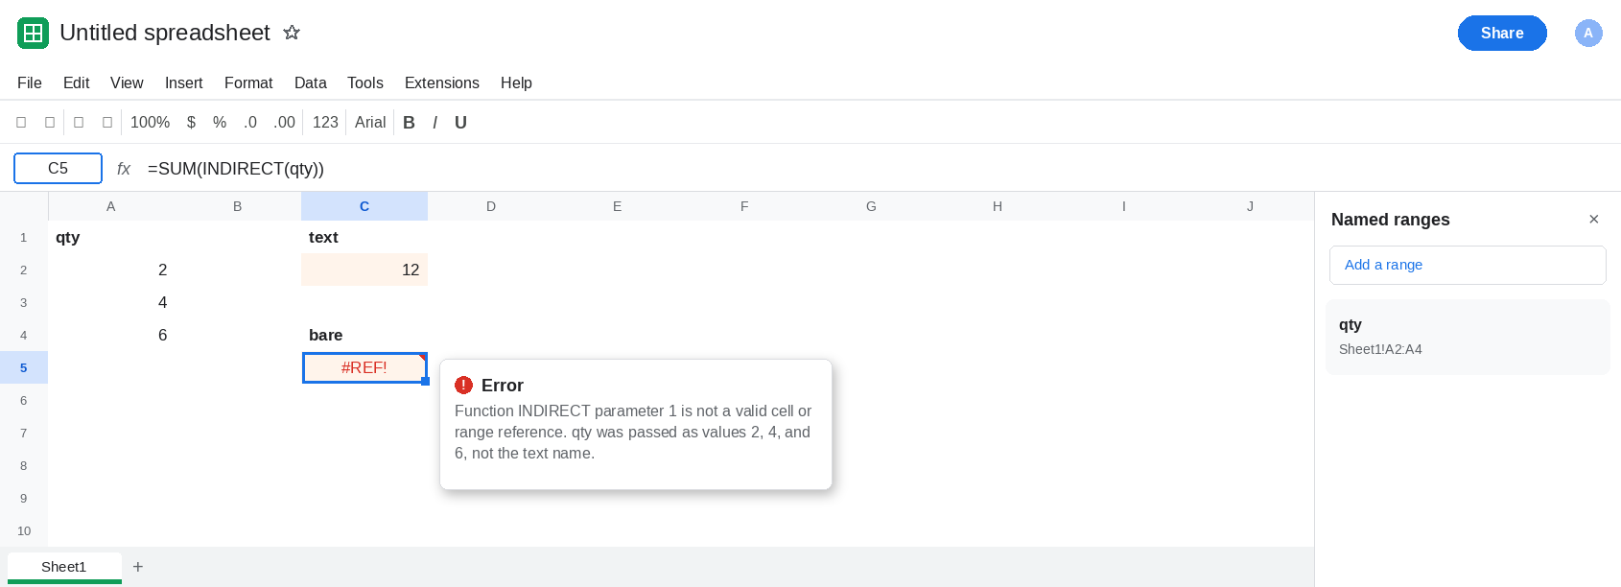Select the qty named range entry
1621x587 pixels.
pyautogui.click(x=1468, y=337)
